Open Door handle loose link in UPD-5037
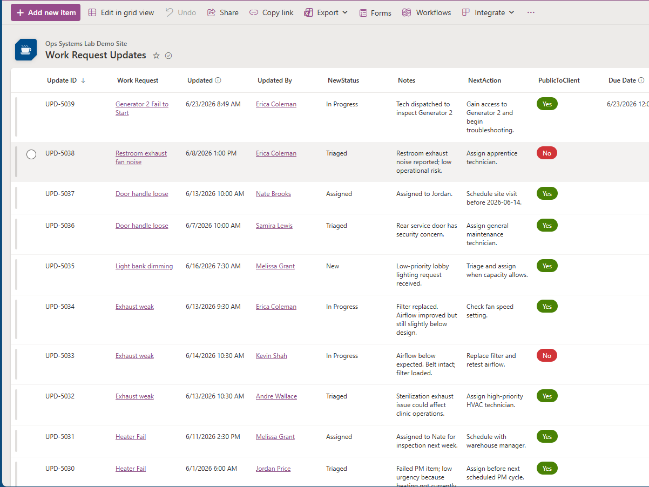The image size is (649, 487). [x=142, y=194]
